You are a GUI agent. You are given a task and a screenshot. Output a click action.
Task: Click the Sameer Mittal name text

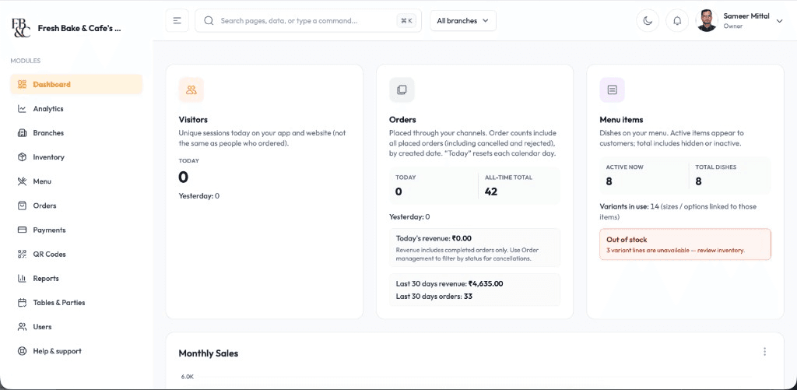click(746, 16)
